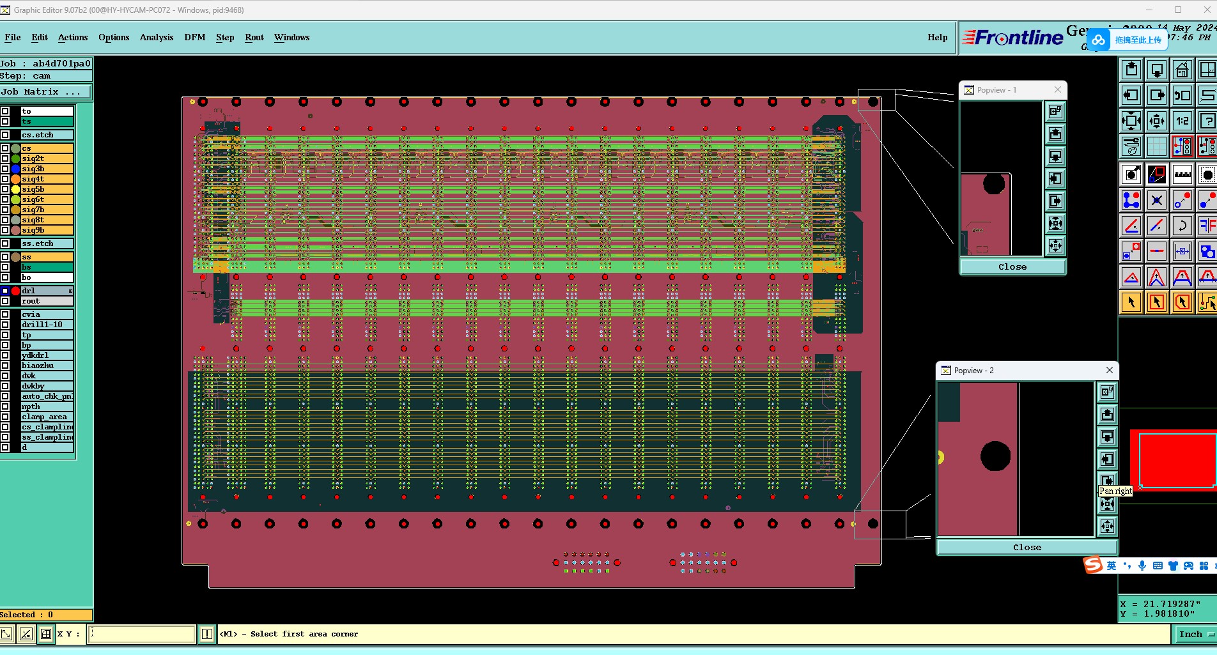This screenshot has width=1217, height=655.
Task: Click the pan left icon in main toolbar
Action: (x=1131, y=95)
